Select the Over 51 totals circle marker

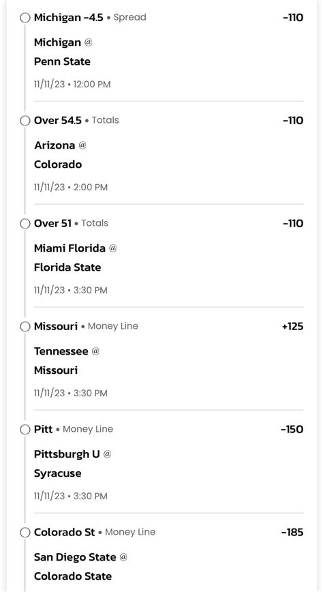tap(25, 224)
